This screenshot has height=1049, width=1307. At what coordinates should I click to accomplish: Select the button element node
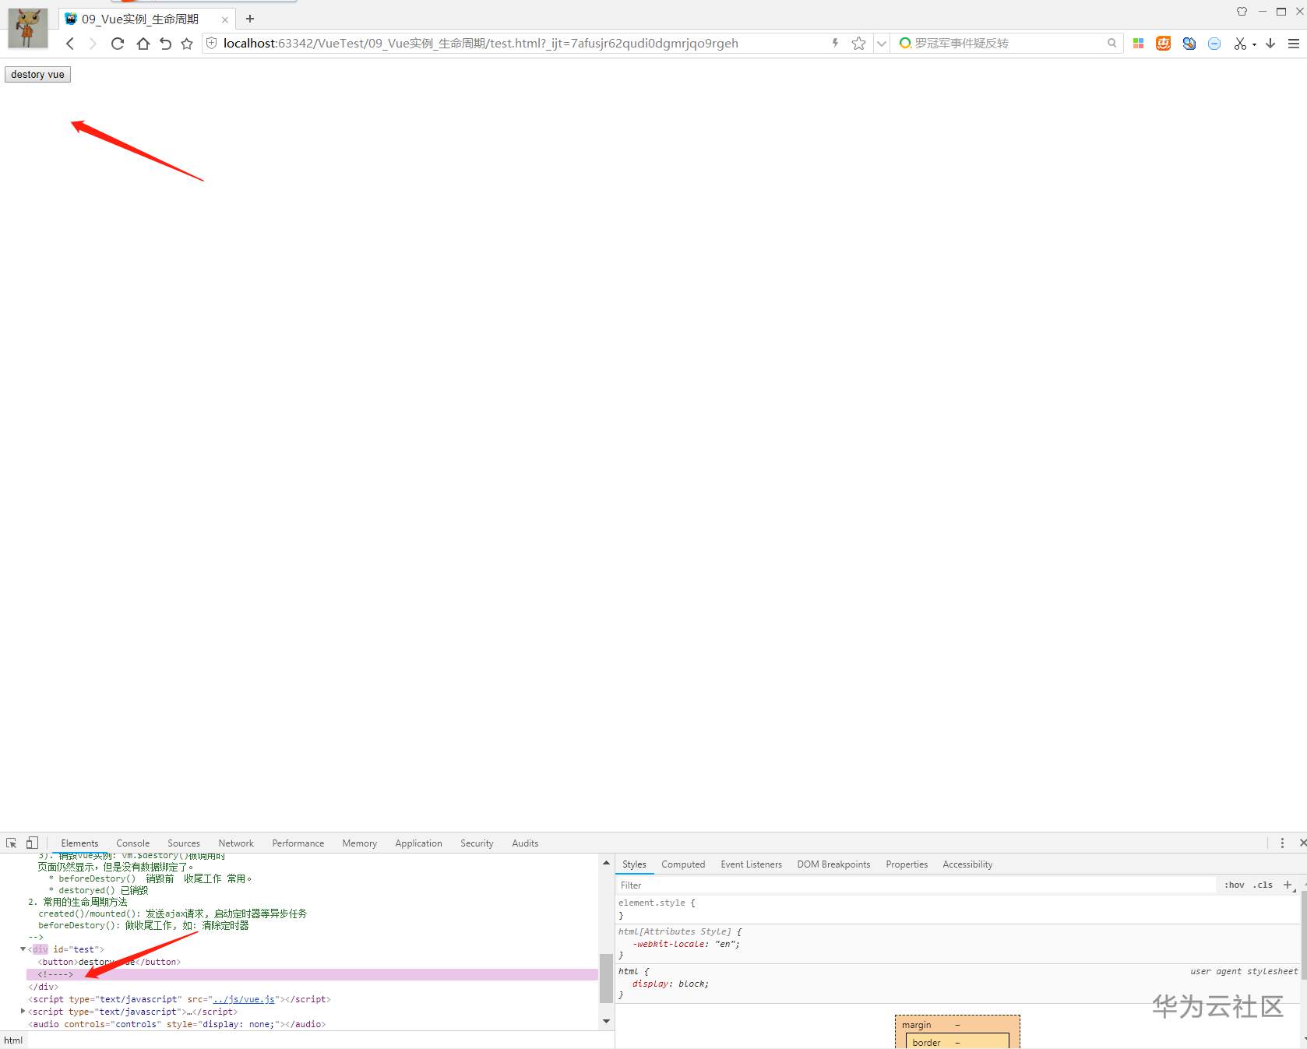(109, 962)
